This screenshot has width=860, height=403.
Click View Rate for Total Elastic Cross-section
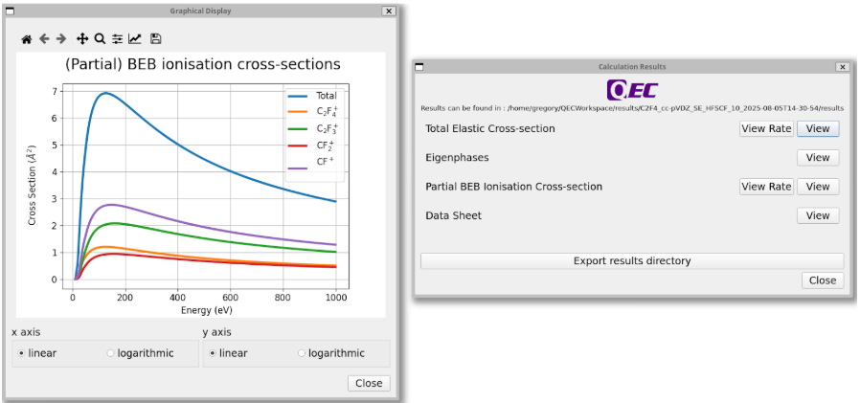pos(766,128)
